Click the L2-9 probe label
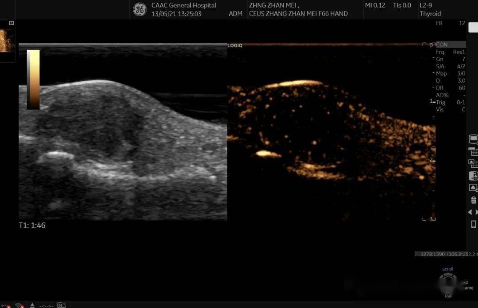The image size is (478, 308). click(426, 5)
